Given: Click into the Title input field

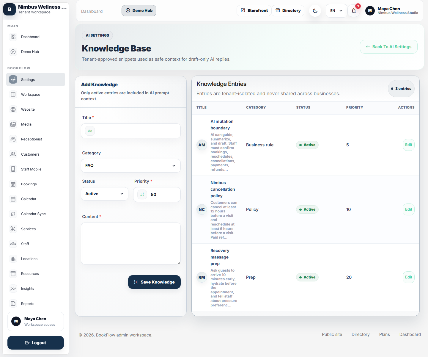Looking at the screenshot, I should (131, 131).
